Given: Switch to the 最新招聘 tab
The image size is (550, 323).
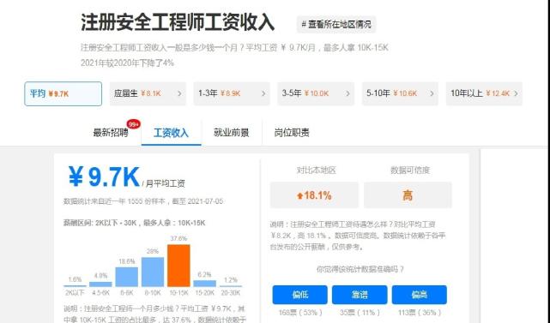Looking at the screenshot, I should pos(111,133).
